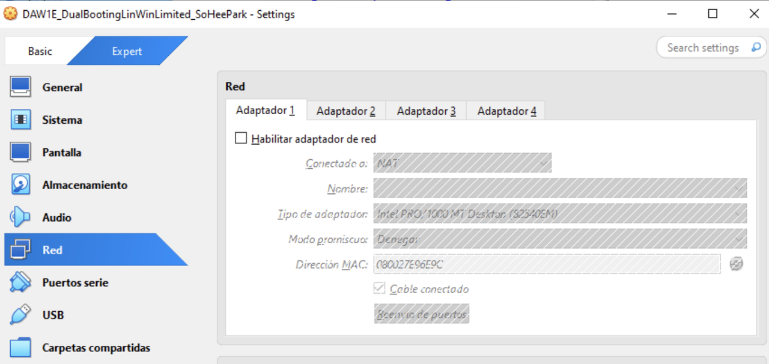Open the Audio settings section

coord(96,217)
